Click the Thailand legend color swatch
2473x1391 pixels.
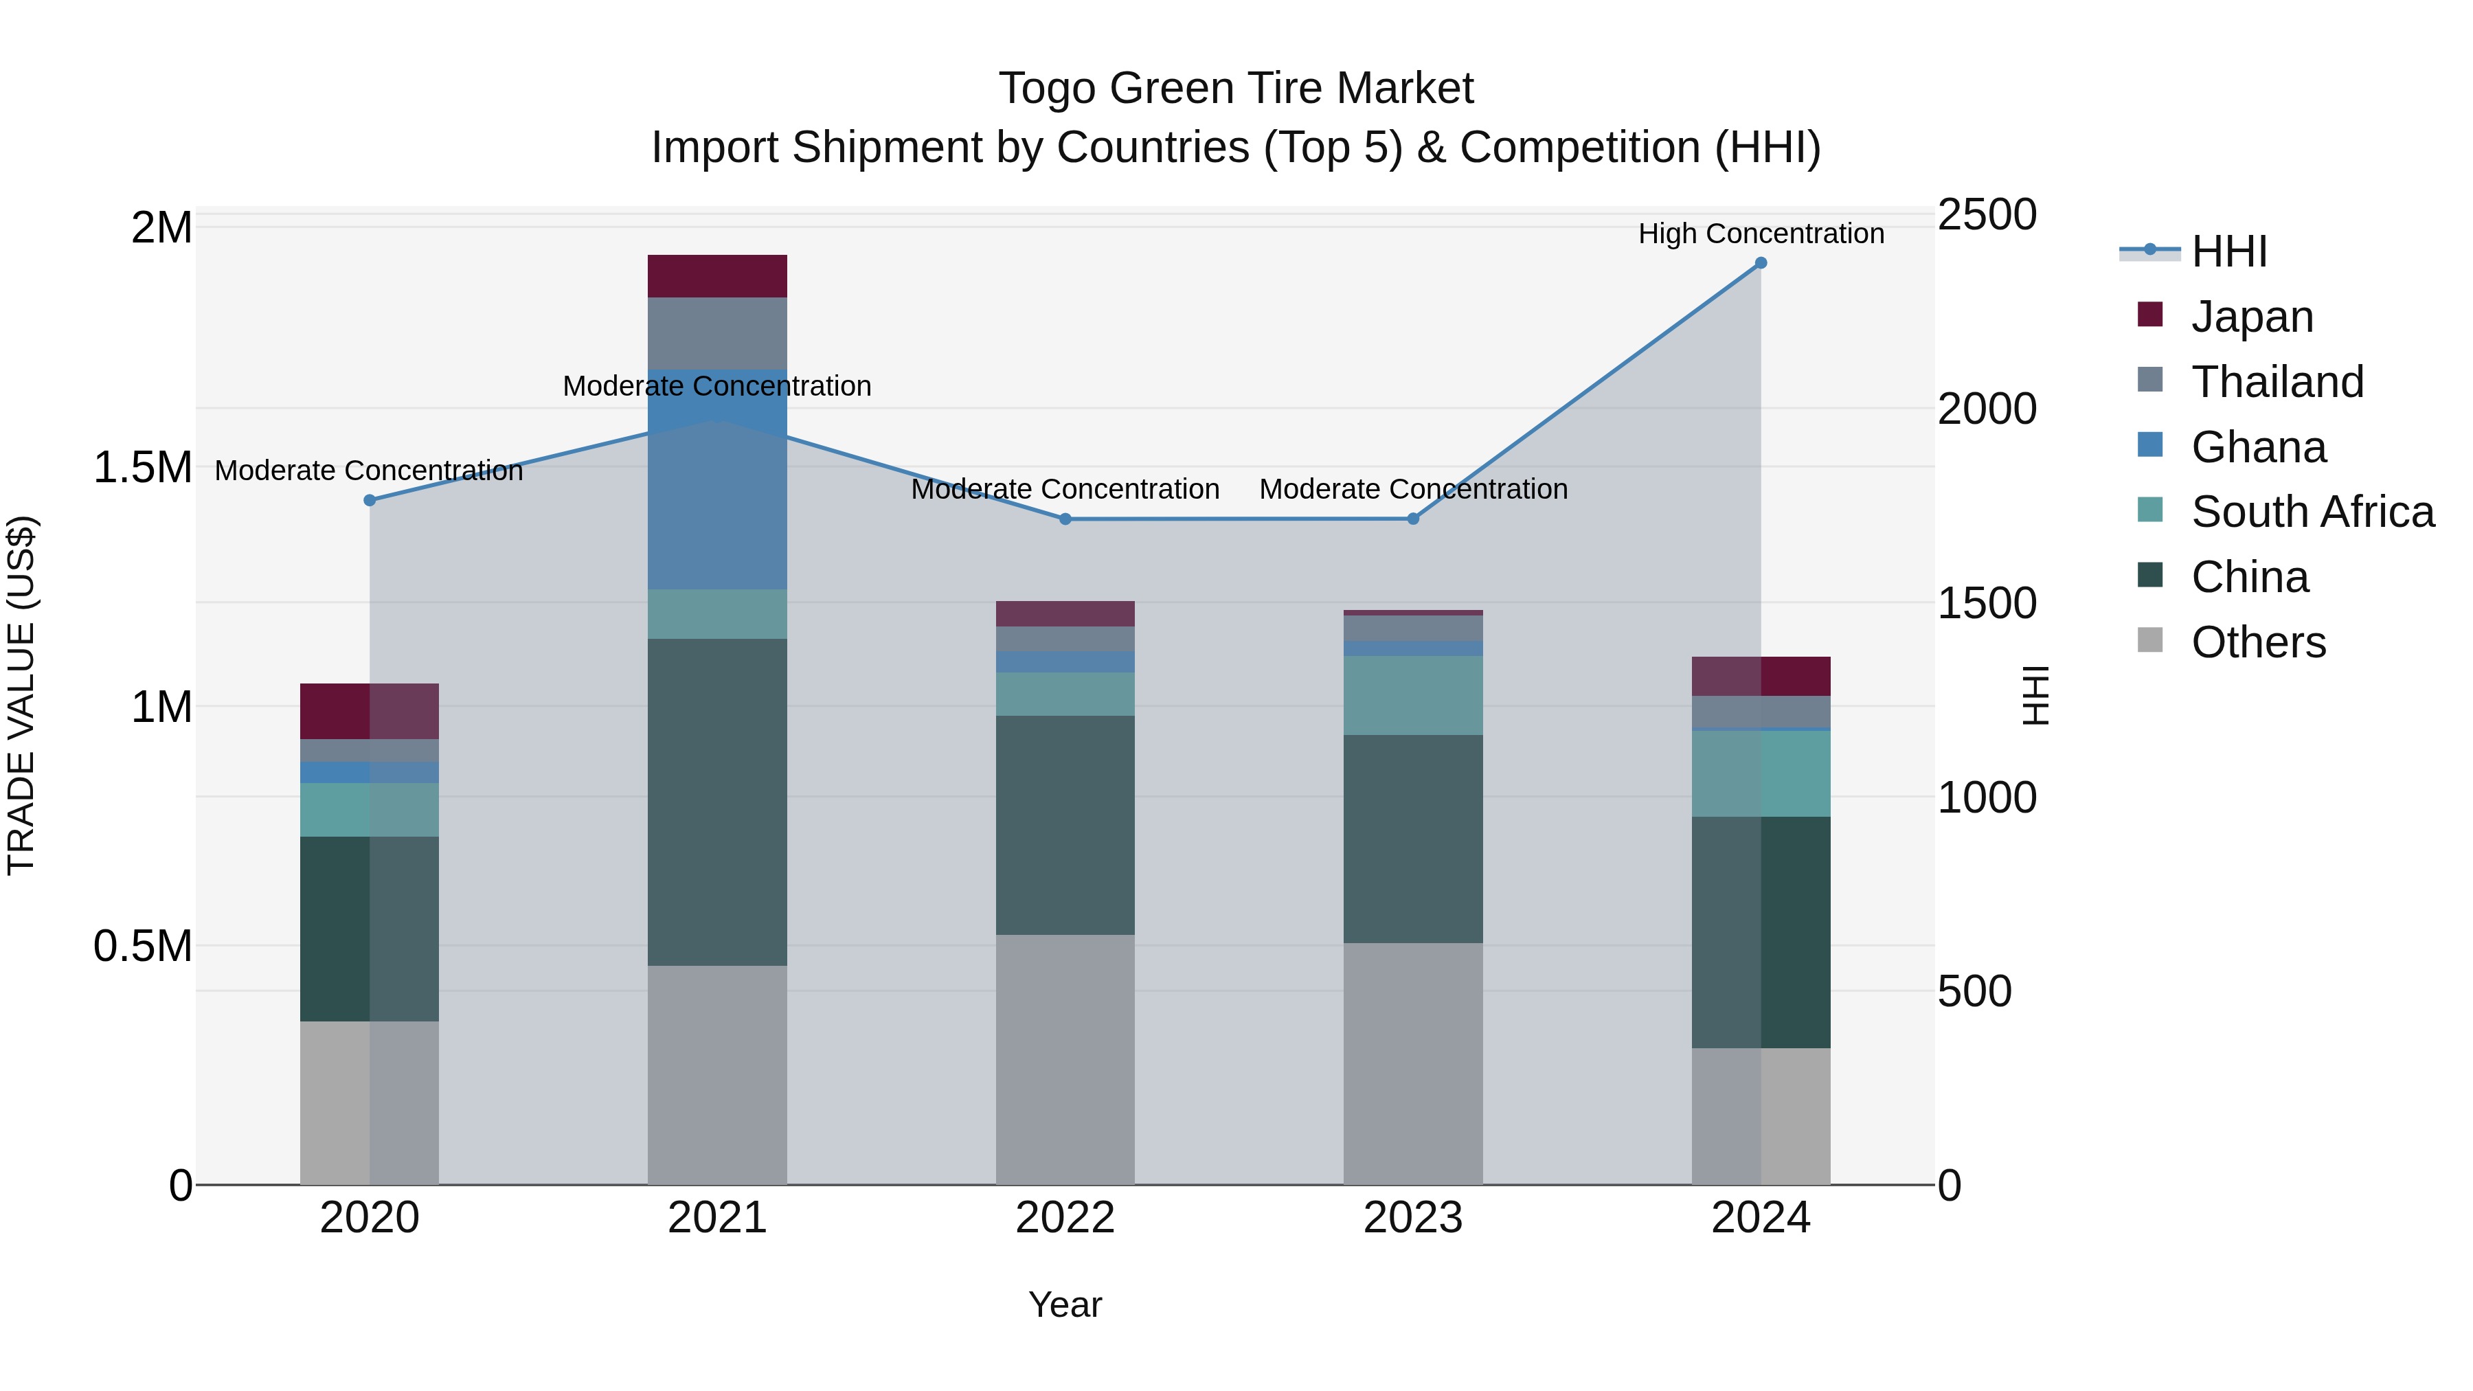click(x=2150, y=380)
